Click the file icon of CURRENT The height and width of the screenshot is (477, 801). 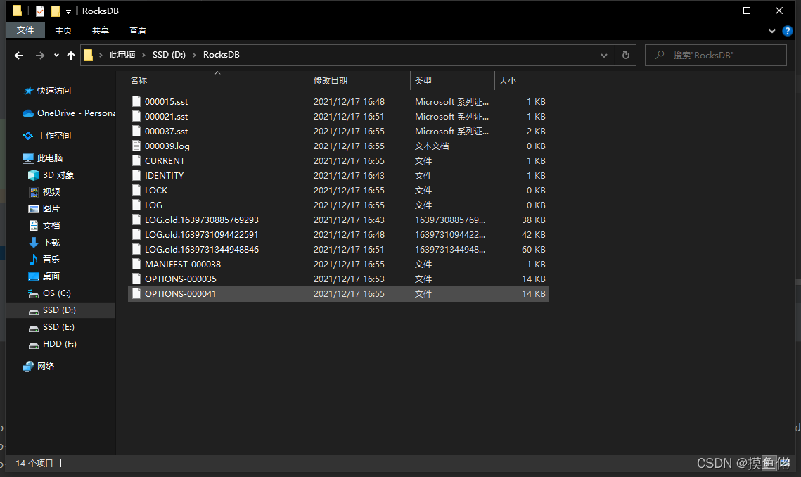coord(136,160)
